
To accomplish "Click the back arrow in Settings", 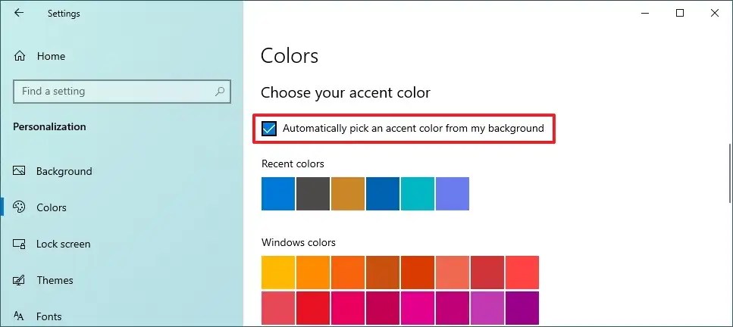I will point(19,13).
